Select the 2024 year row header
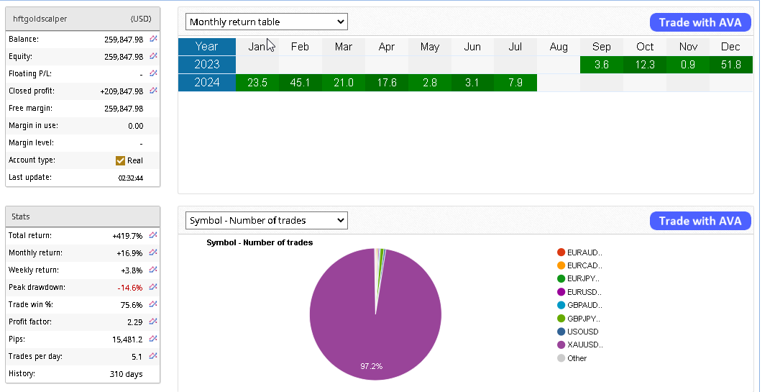The width and height of the screenshot is (775, 392). tap(207, 83)
